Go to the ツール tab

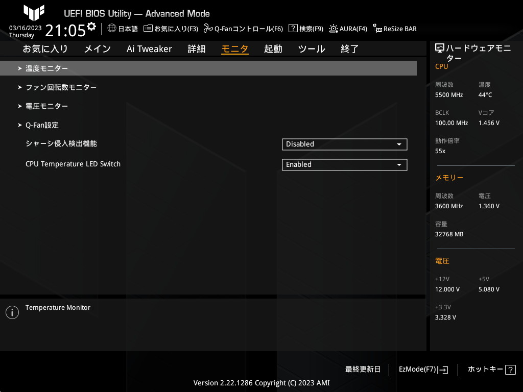coord(312,48)
